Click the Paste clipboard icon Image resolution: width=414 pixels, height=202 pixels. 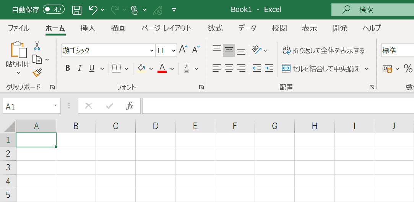(19, 50)
